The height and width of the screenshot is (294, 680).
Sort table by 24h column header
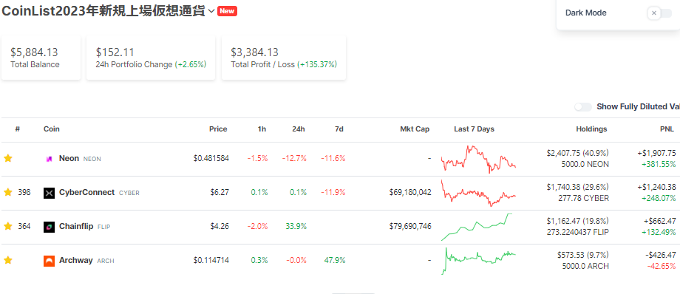tap(299, 129)
